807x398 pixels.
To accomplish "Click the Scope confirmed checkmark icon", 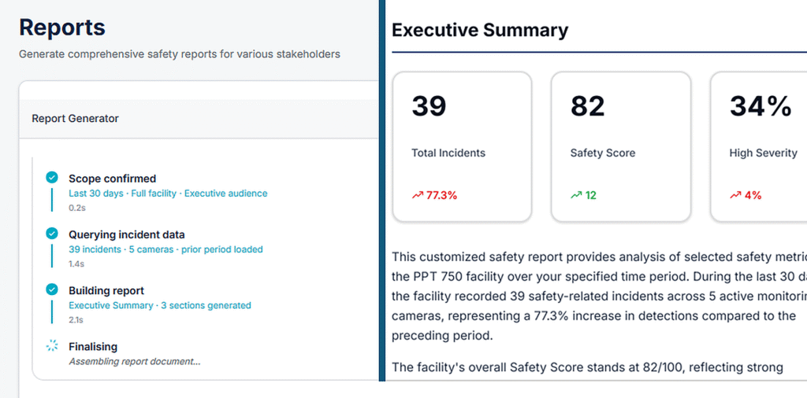I will coord(52,178).
